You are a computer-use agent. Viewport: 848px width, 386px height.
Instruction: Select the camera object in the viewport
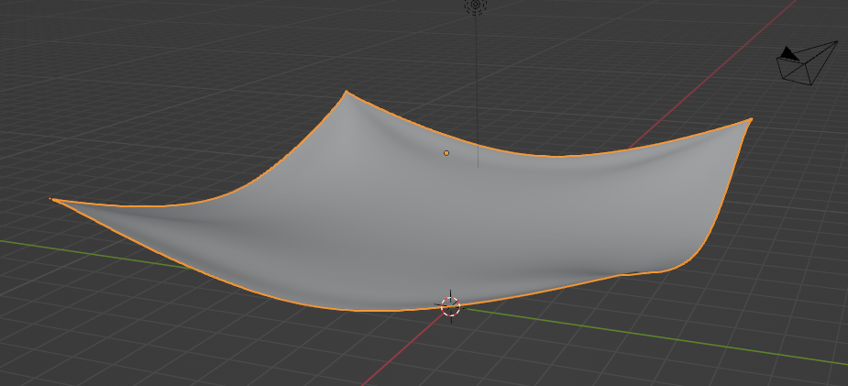click(x=807, y=62)
